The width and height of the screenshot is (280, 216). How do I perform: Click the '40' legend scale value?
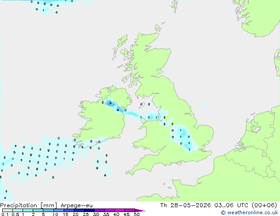click(116, 214)
